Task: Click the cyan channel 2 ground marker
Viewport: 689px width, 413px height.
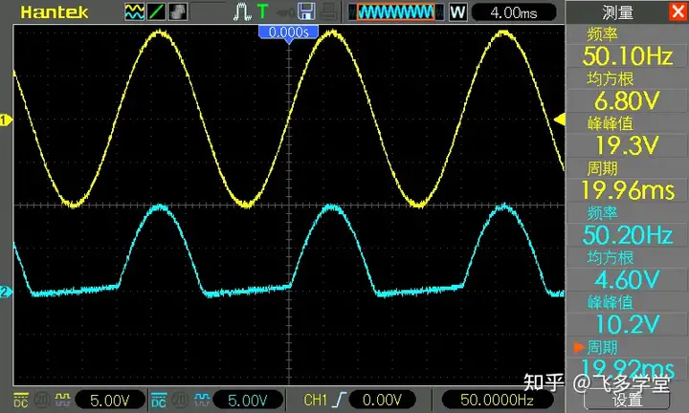Action: 6,292
